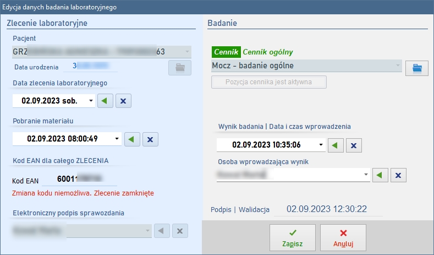Click Pozycja cennika jest aktywna button
This screenshot has width=434, height=255.
tap(269, 82)
